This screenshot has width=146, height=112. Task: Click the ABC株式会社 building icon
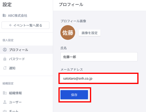4,15
